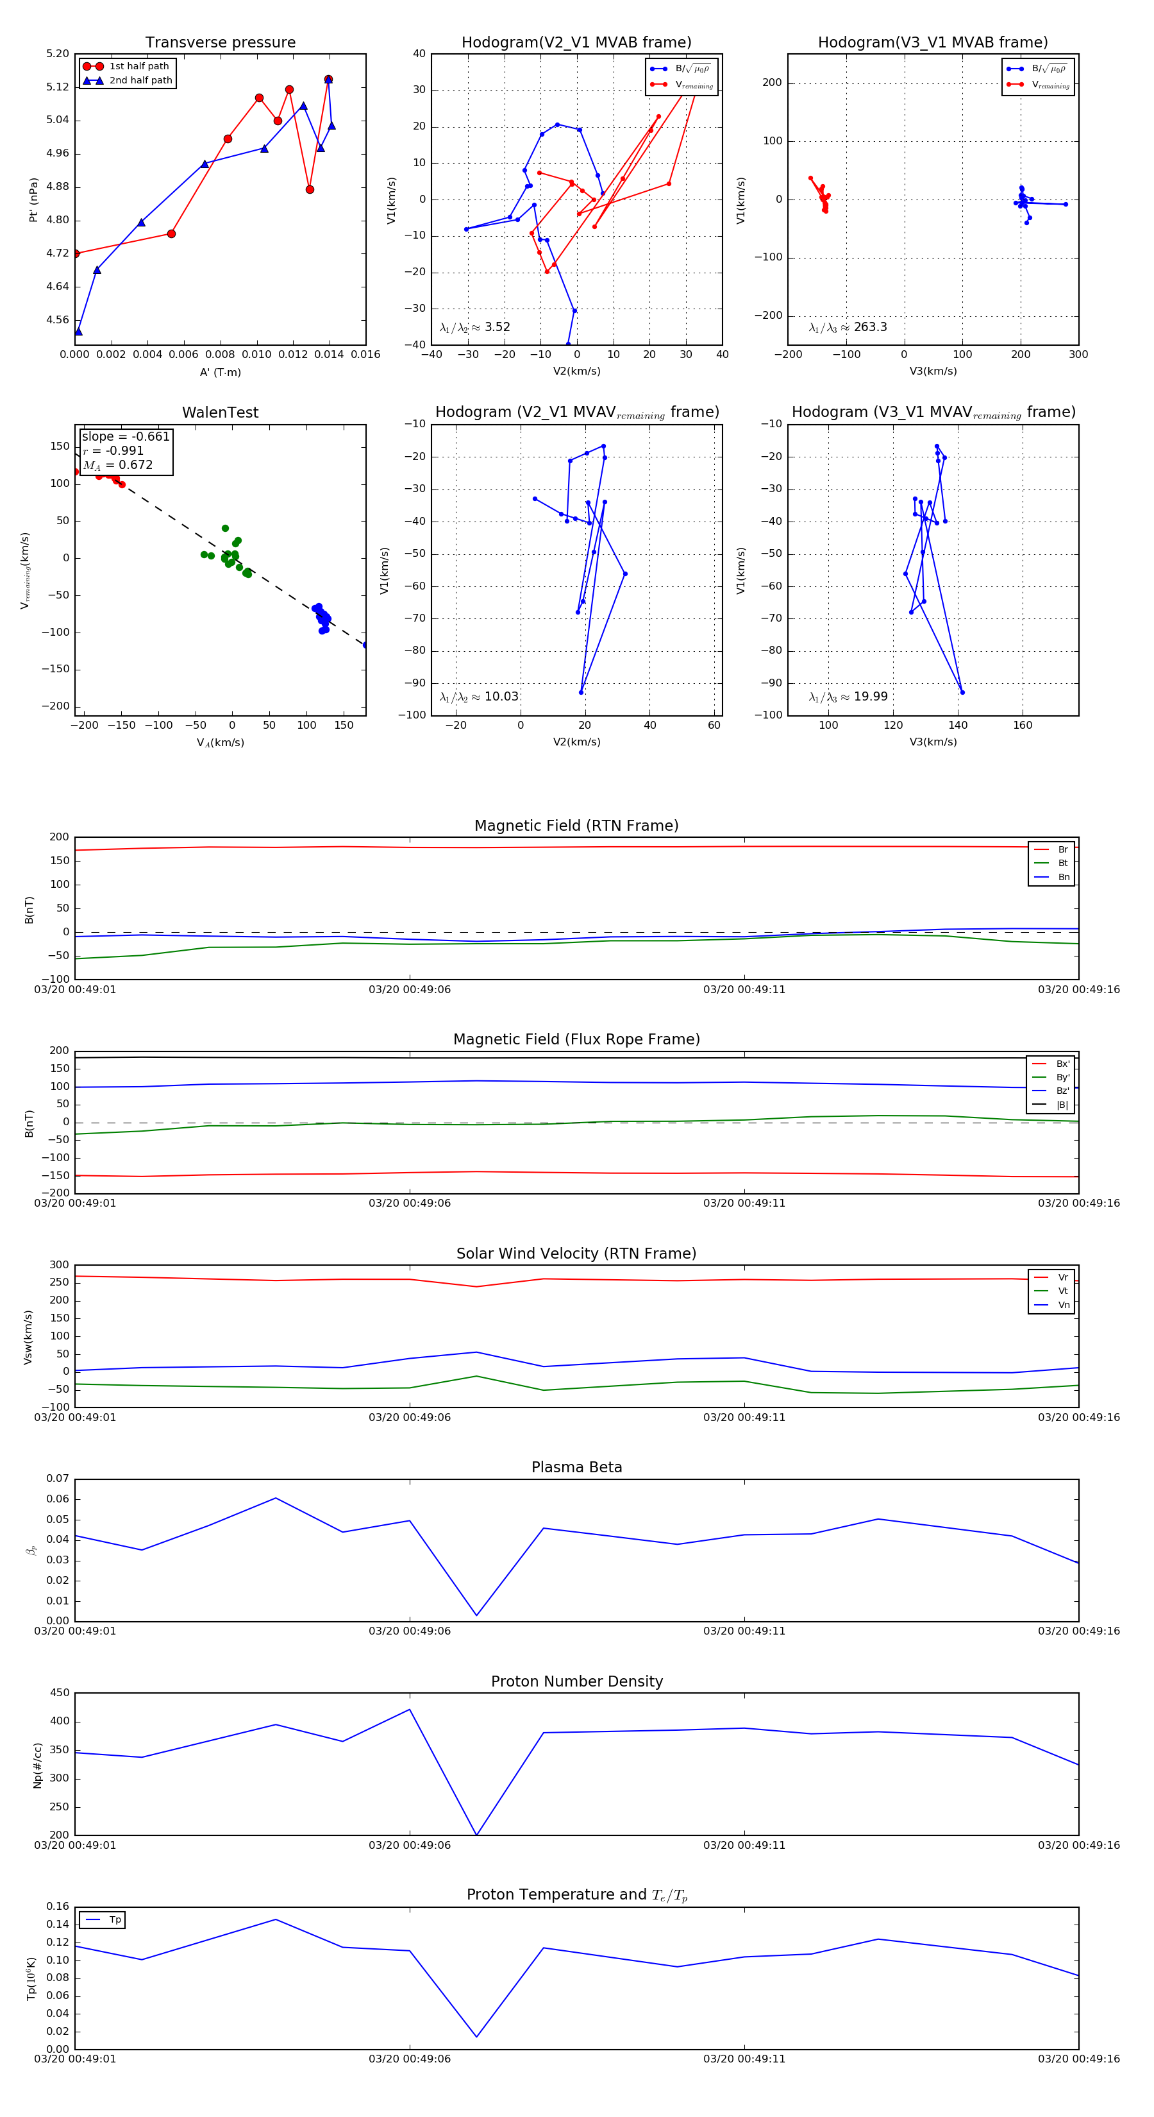
Task: Click the "Hodogram (V3_V1 MVAV remaining frame)" title
Action: click(x=933, y=412)
